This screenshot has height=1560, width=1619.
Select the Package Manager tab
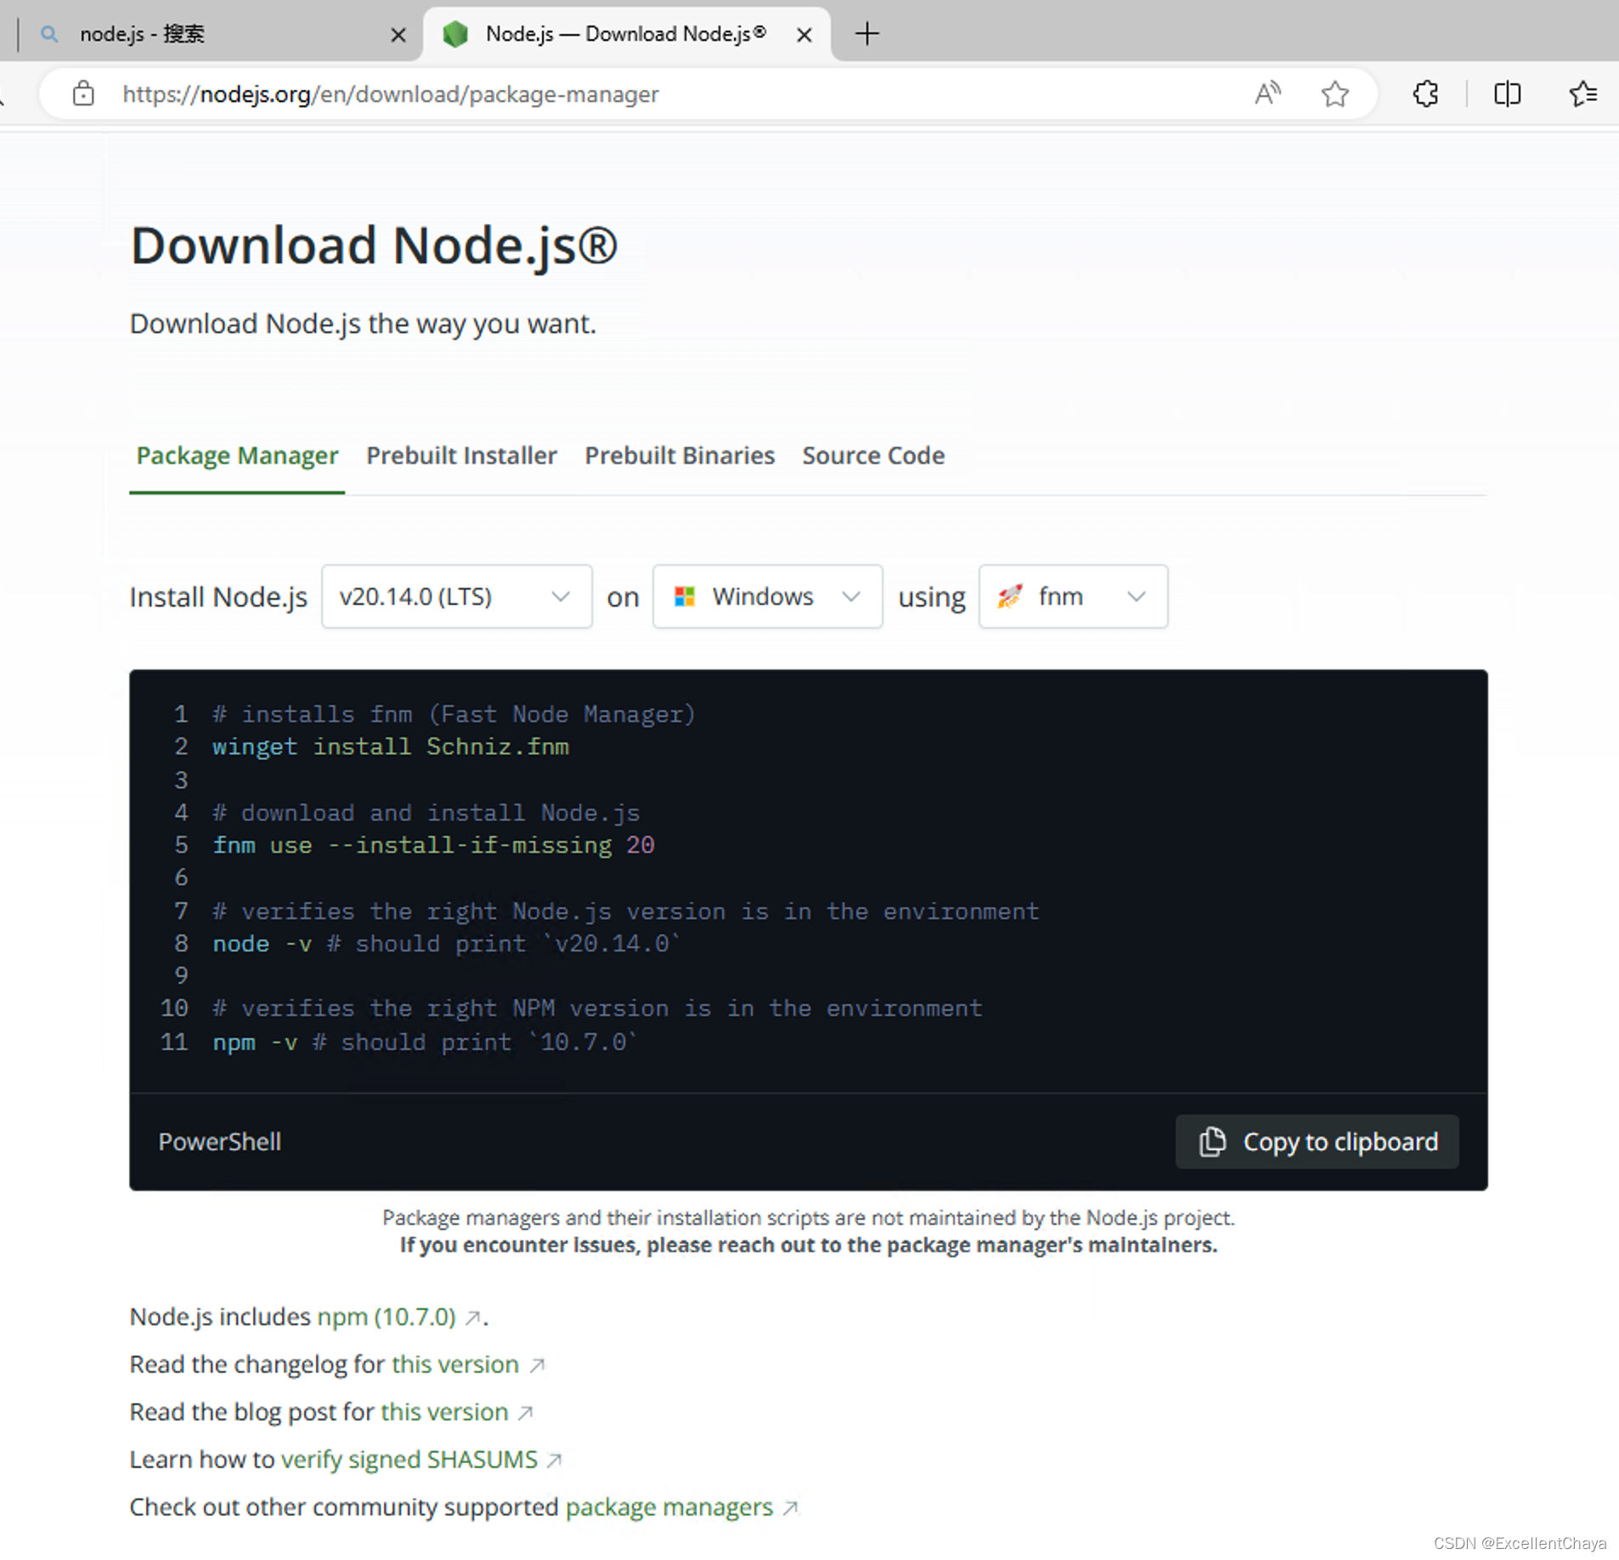(x=237, y=455)
